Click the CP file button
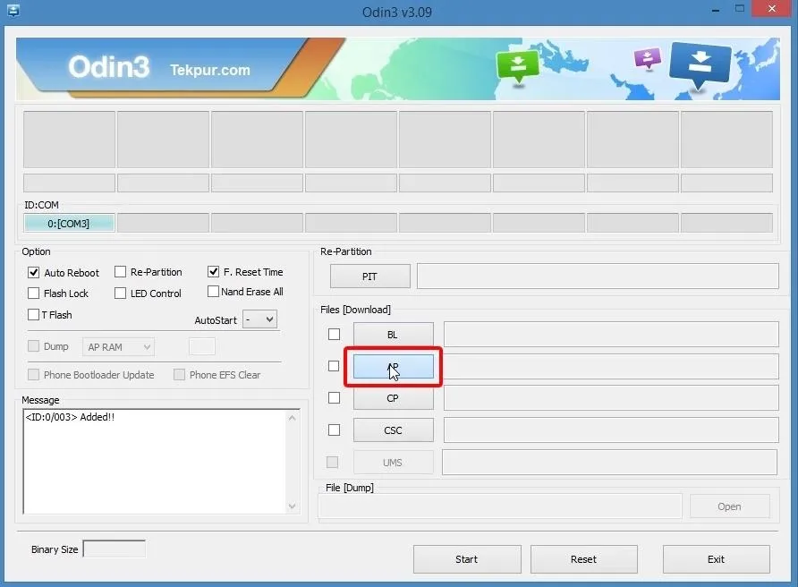798x587 pixels. pos(394,398)
